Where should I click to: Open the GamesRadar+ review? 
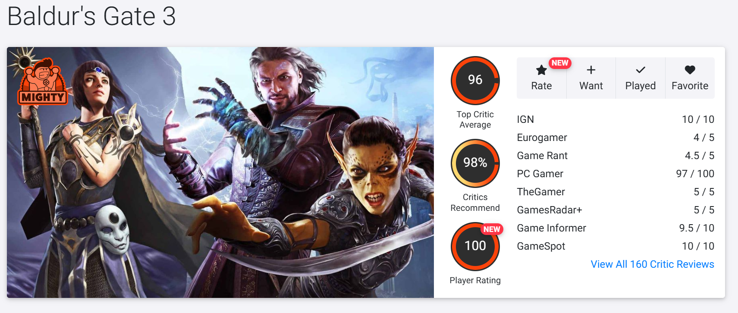[x=616, y=210]
